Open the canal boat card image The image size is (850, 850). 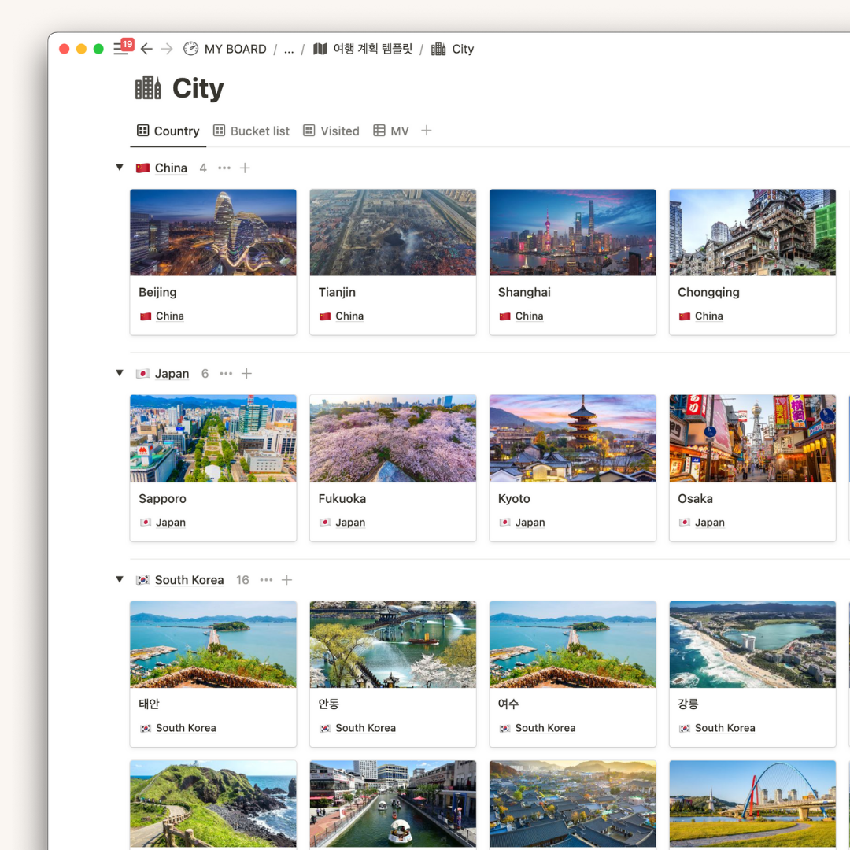click(393, 804)
